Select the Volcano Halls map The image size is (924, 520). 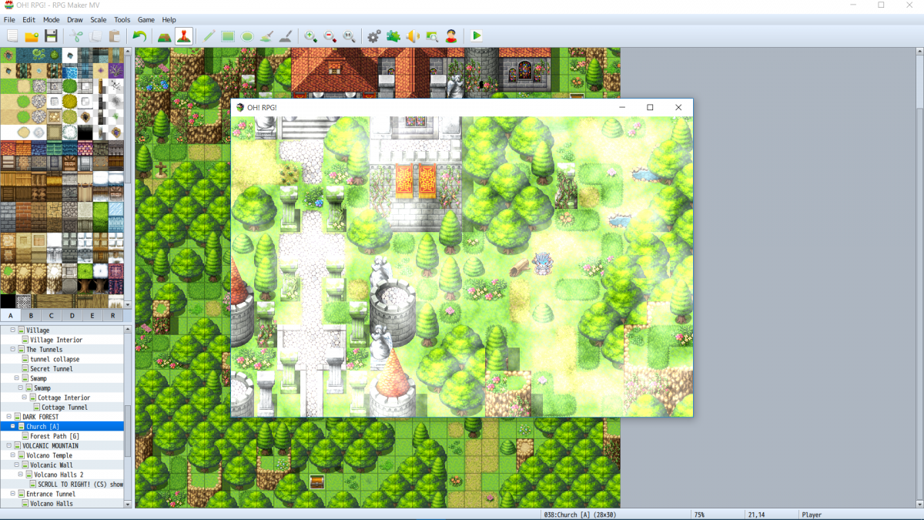(x=52, y=504)
